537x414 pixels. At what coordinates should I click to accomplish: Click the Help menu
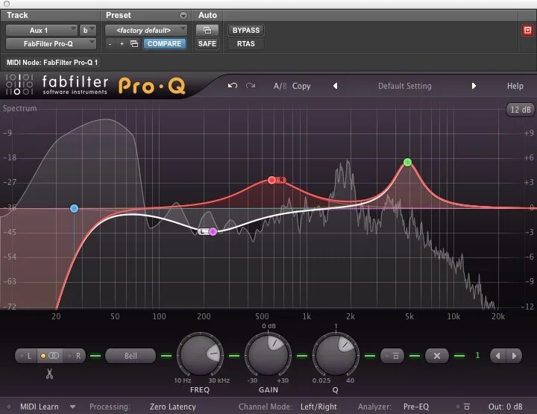(x=515, y=86)
